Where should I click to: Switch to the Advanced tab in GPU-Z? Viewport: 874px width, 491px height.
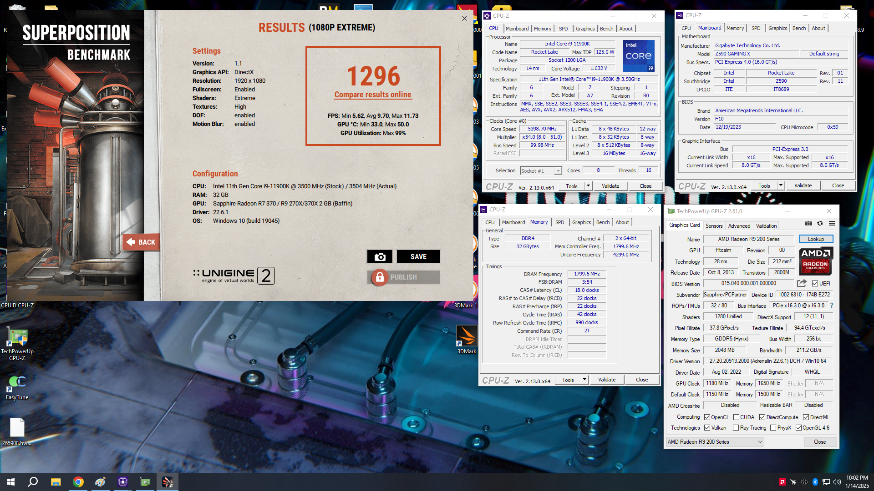tap(739, 225)
